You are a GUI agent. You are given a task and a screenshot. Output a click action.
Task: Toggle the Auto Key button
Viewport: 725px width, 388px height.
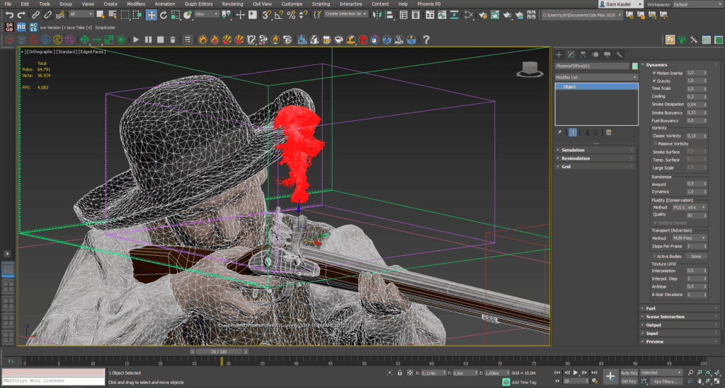coord(629,372)
